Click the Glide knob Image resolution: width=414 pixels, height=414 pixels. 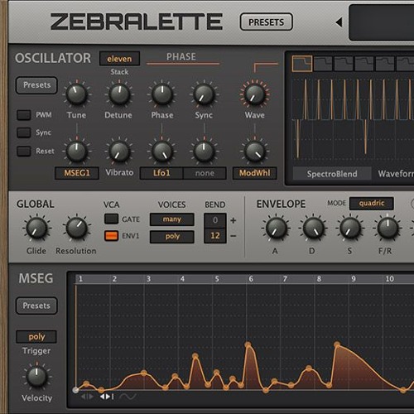[x=36, y=229]
